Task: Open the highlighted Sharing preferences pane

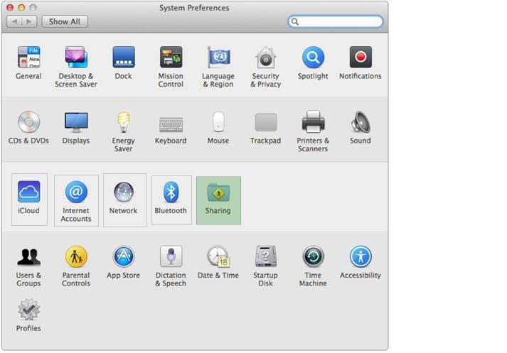Action: coord(218,200)
